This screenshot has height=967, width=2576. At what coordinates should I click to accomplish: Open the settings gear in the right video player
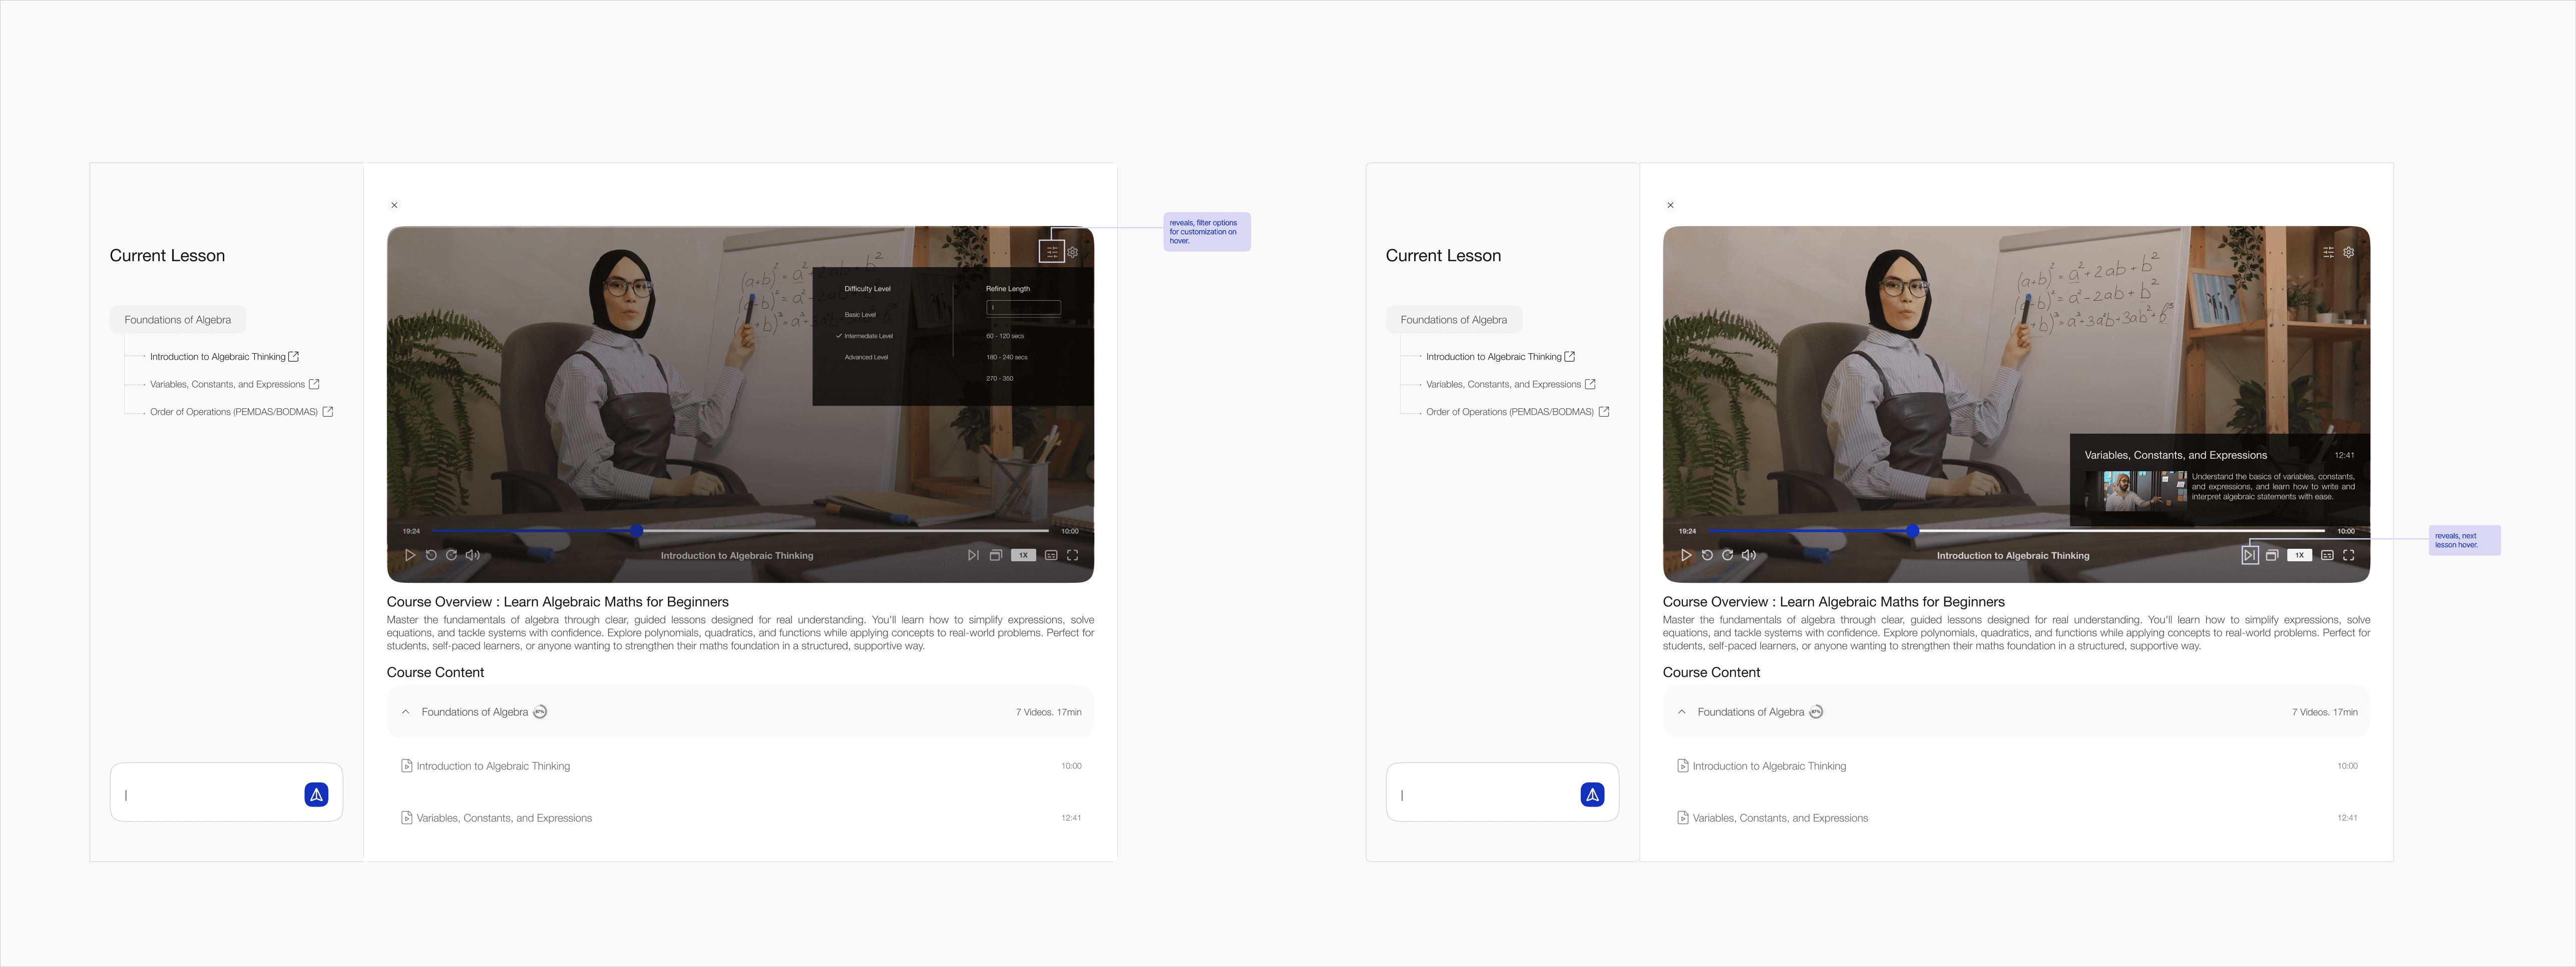pos(2348,252)
